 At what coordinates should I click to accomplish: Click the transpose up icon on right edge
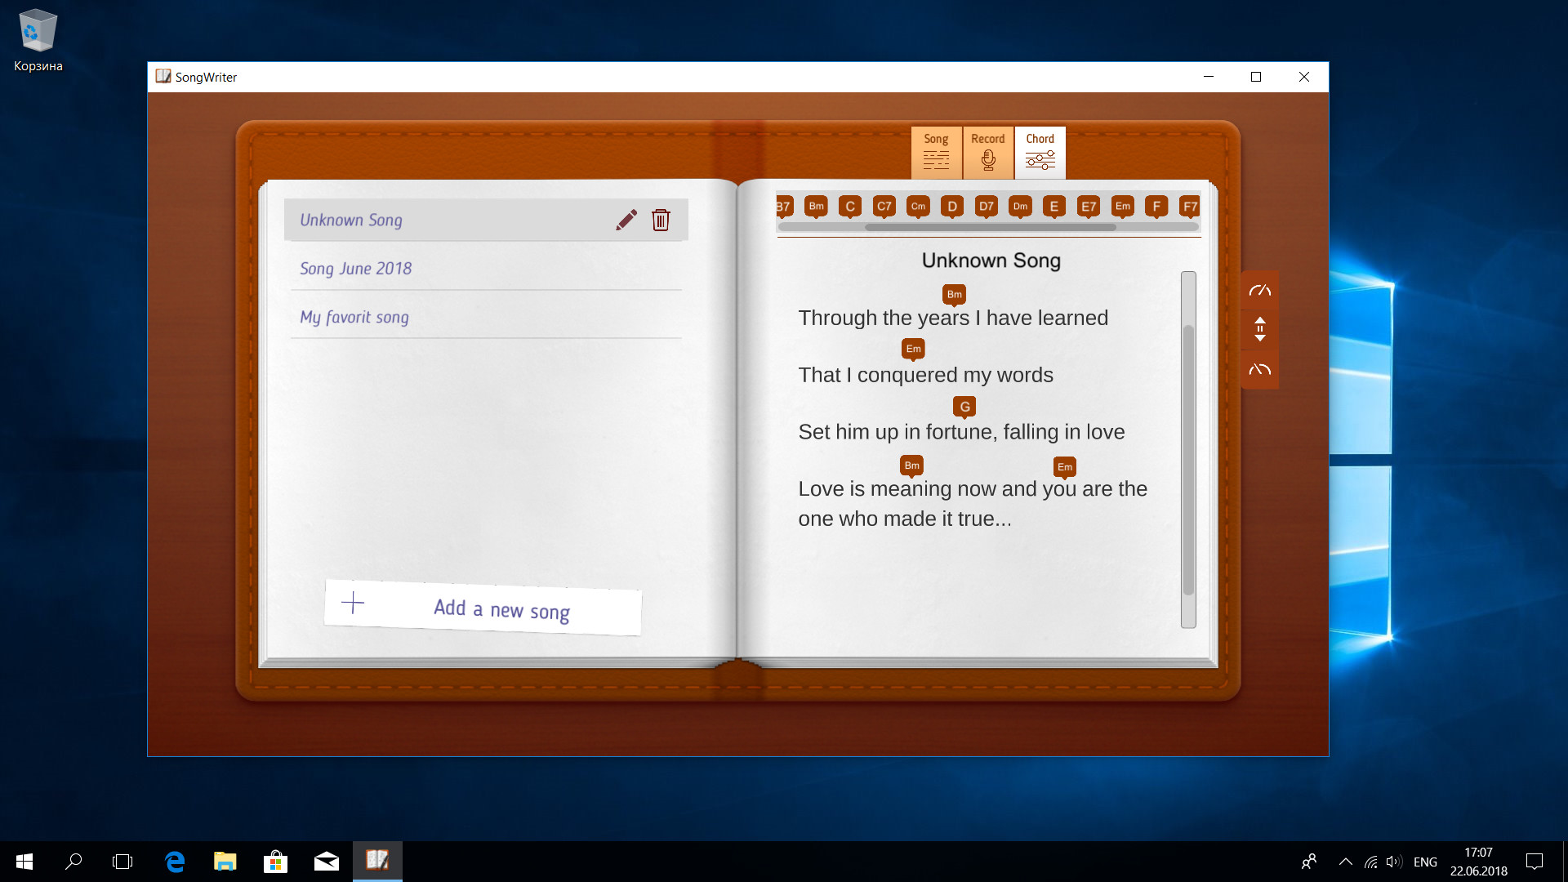coord(1259,329)
